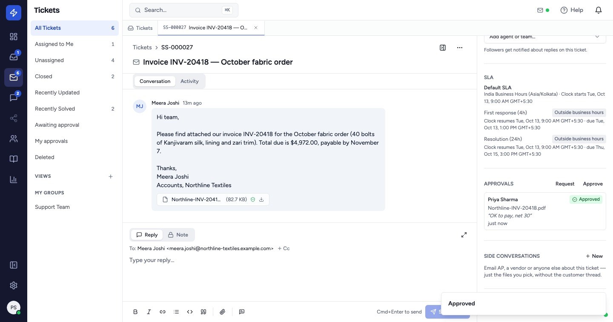613x322 pixels.
Task: Attach a file with the paperclip icon
Action: (222, 312)
